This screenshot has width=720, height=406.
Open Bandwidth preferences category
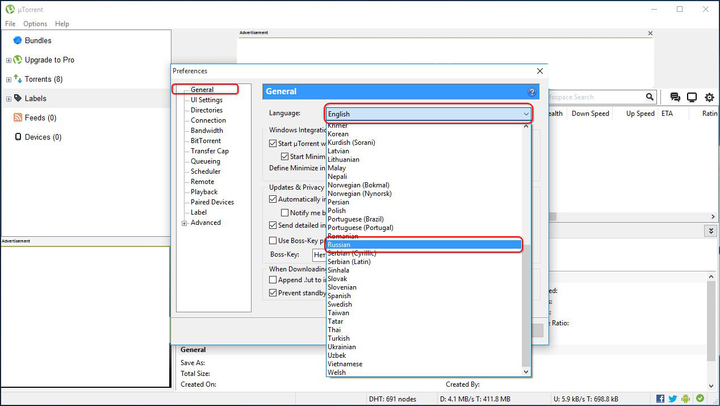[x=207, y=131]
